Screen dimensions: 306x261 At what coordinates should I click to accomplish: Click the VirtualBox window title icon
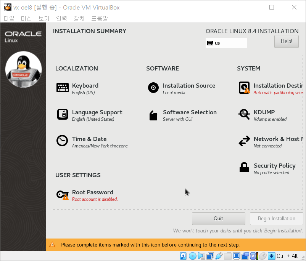click(7, 7)
